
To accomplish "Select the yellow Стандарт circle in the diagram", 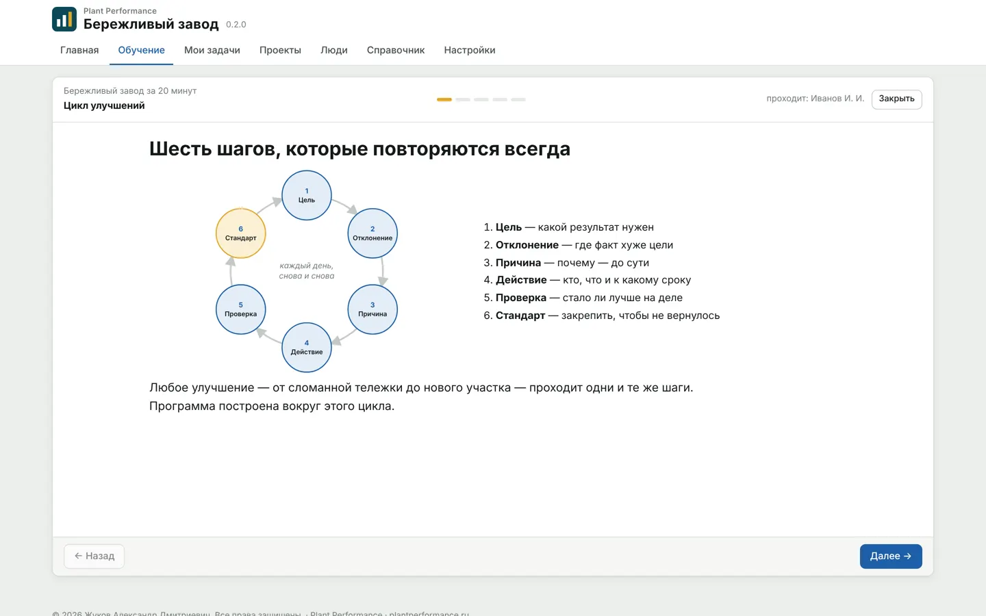I will pos(241,233).
